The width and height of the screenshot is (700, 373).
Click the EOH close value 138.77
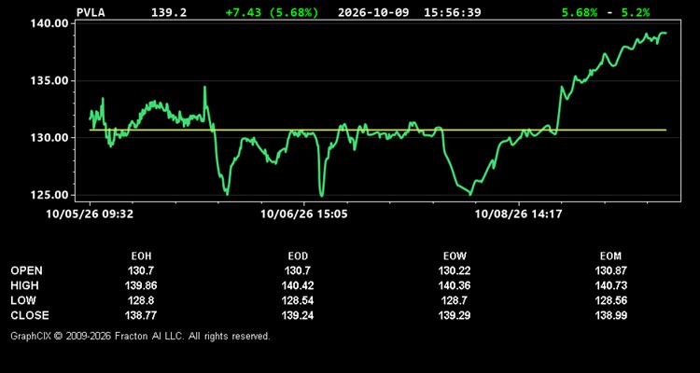141,315
